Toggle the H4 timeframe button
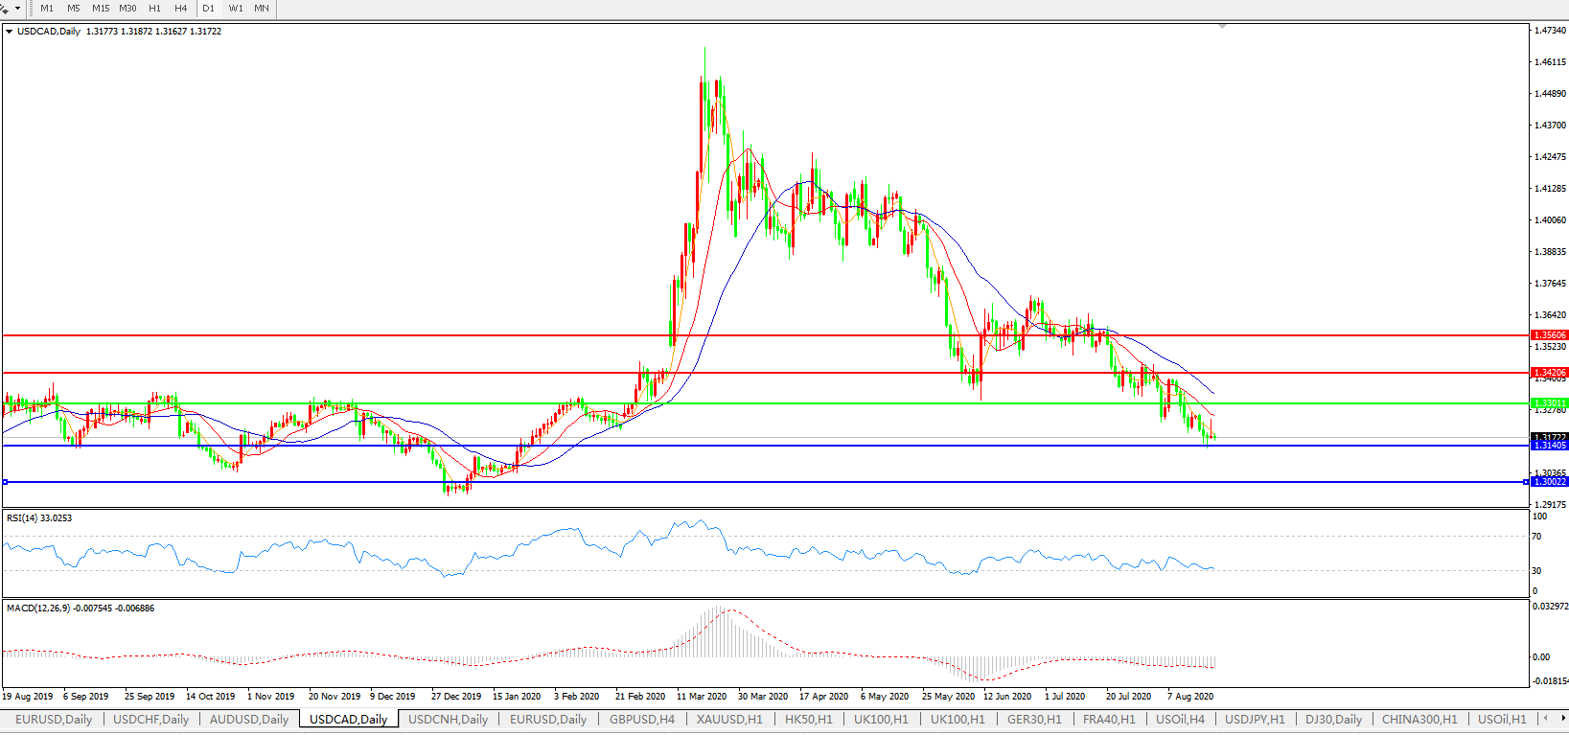This screenshot has width=1569, height=735. click(181, 9)
